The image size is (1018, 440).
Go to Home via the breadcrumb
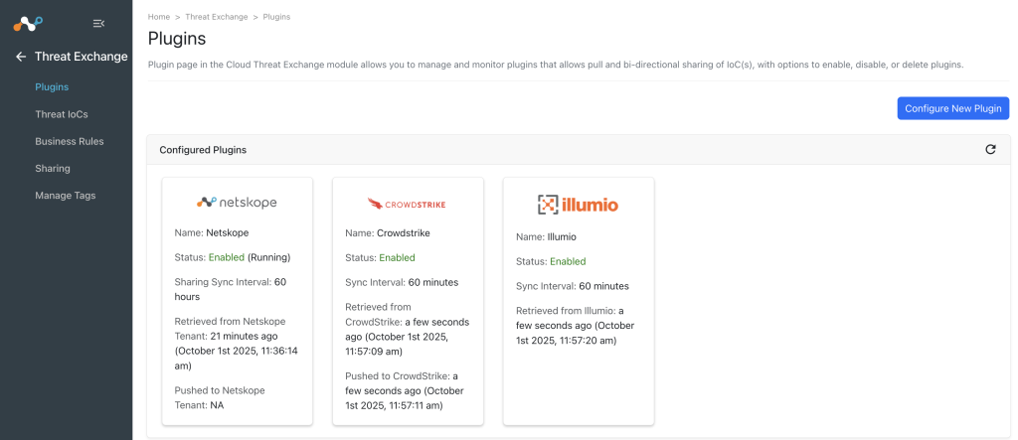[159, 17]
